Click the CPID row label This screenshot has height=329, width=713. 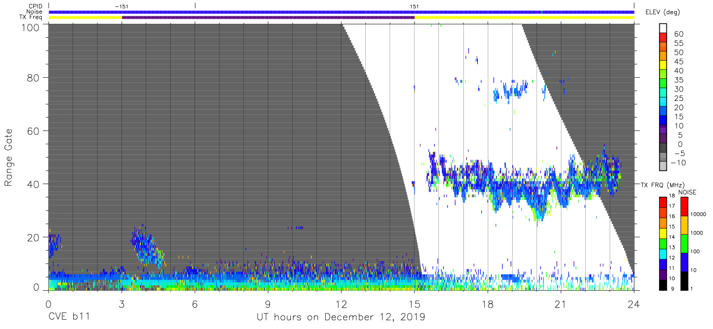pos(36,6)
